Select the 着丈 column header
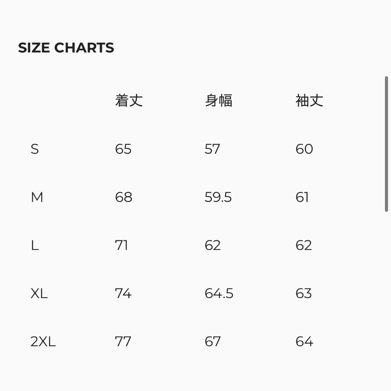The image size is (391, 391). point(129,100)
